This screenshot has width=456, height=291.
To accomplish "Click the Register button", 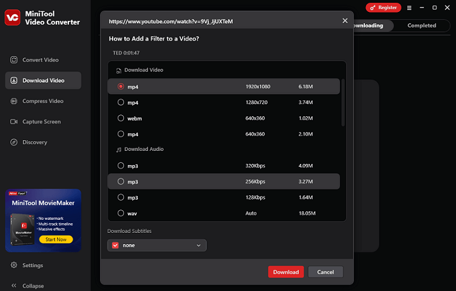I will (383, 8).
